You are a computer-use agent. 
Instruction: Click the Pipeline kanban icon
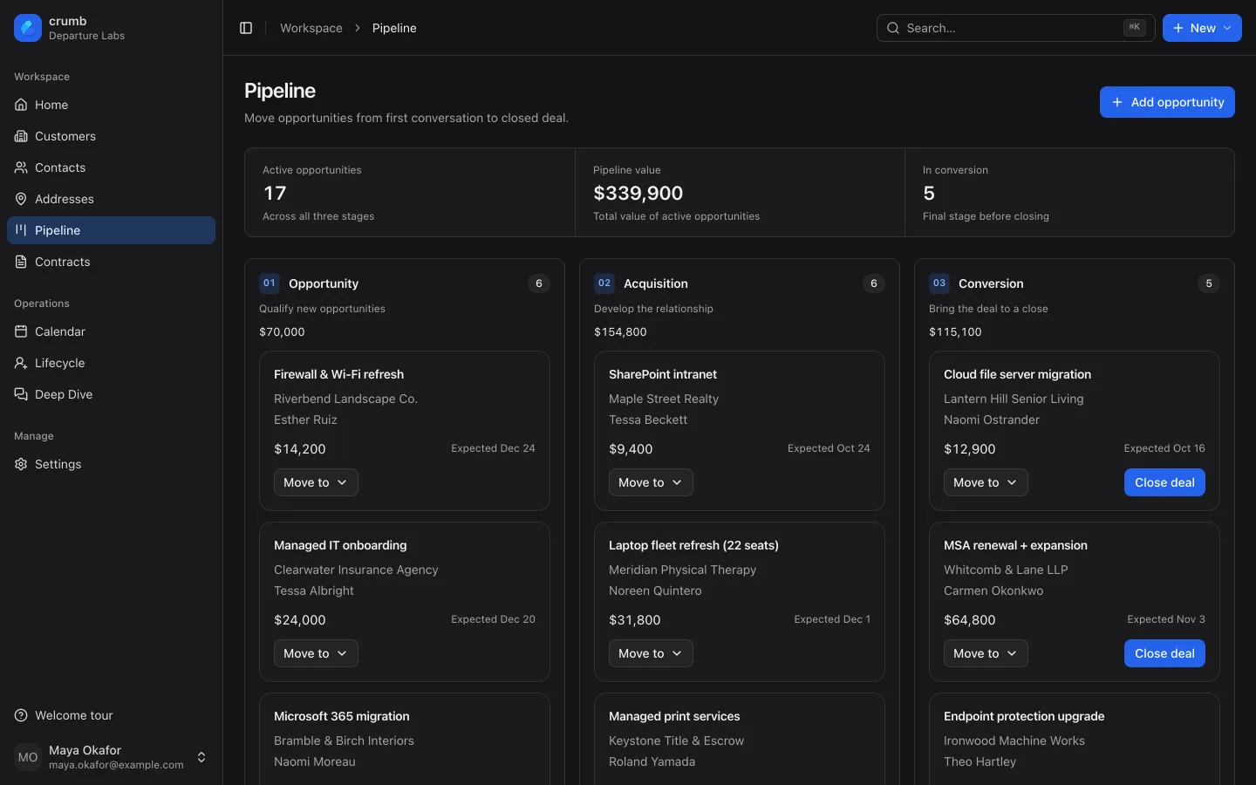click(x=21, y=230)
